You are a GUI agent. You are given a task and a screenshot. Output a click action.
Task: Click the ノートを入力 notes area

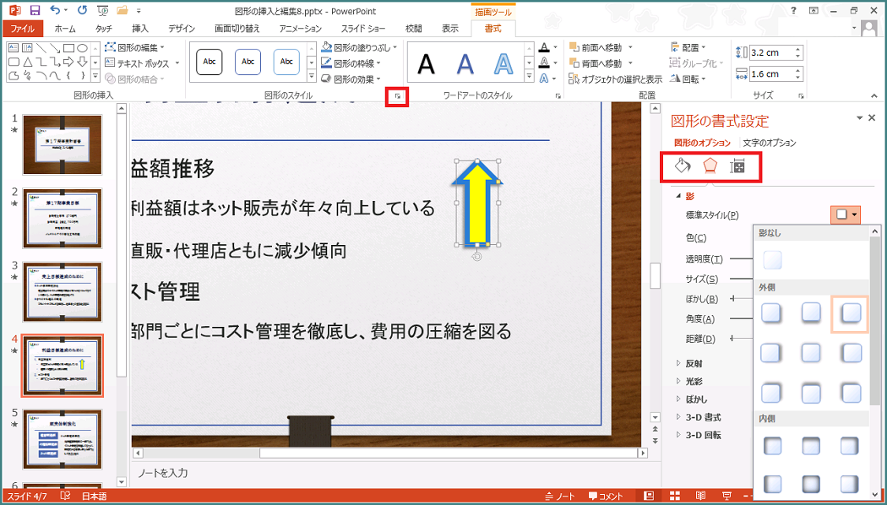(162, 473)
